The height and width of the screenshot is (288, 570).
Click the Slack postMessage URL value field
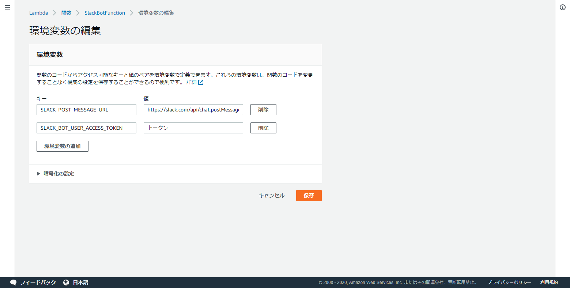tap(193, 110)
